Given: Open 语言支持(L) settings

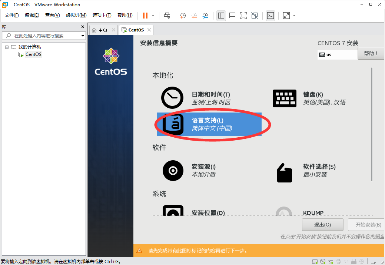Looking at the screenshot, I should click(x=209, y=124).
